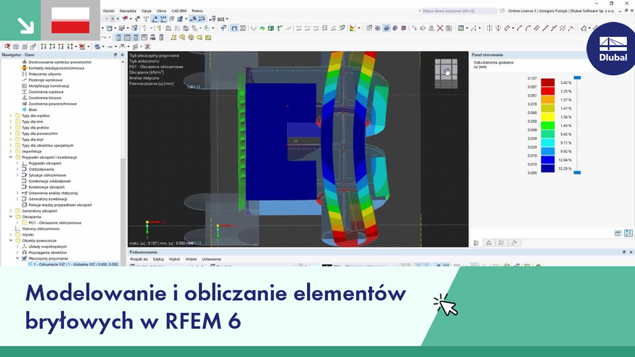
Task: Click the camera screenshot icon in the toolbar
Action: [x=449, y=29]
